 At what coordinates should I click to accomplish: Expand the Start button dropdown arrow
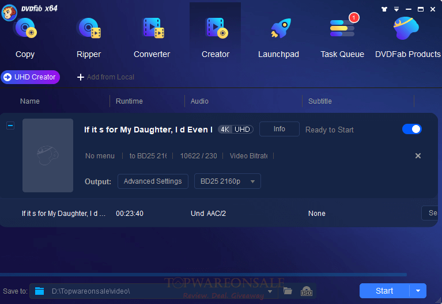(418, 291)
